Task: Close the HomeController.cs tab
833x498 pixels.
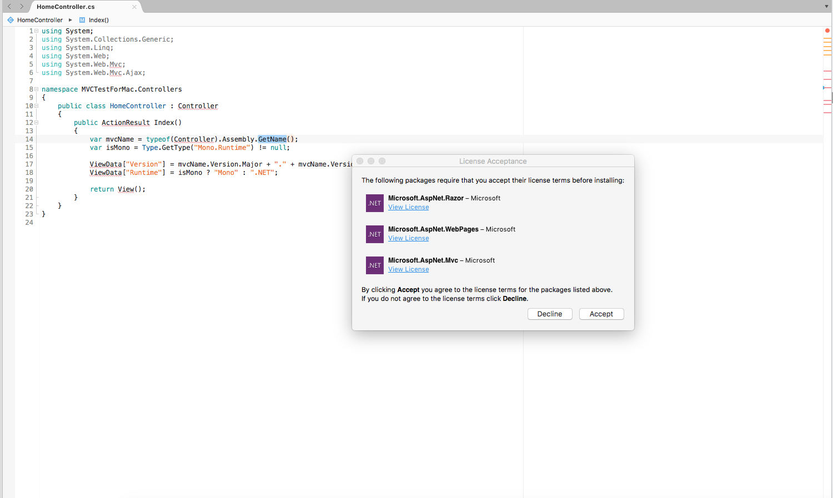Action: 134,7
